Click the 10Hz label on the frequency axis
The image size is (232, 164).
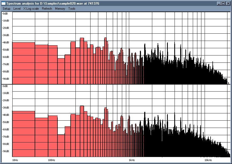click(x=15, y=159)
